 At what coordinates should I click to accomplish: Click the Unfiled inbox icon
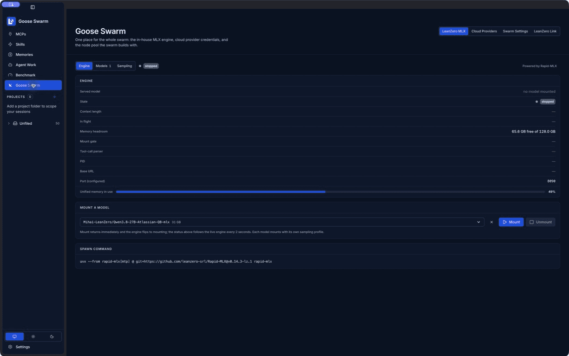(15, 123)
